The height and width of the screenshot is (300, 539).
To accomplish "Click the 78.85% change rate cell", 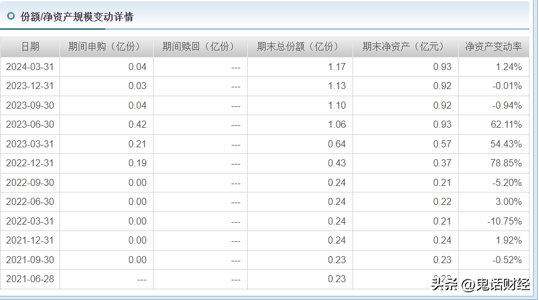I will point(508,163).
